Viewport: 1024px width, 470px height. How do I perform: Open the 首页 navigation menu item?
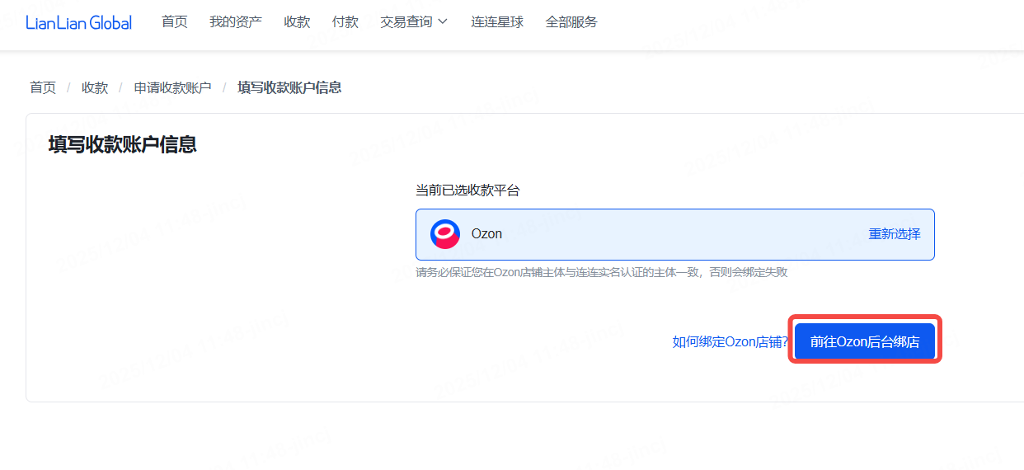175,22
